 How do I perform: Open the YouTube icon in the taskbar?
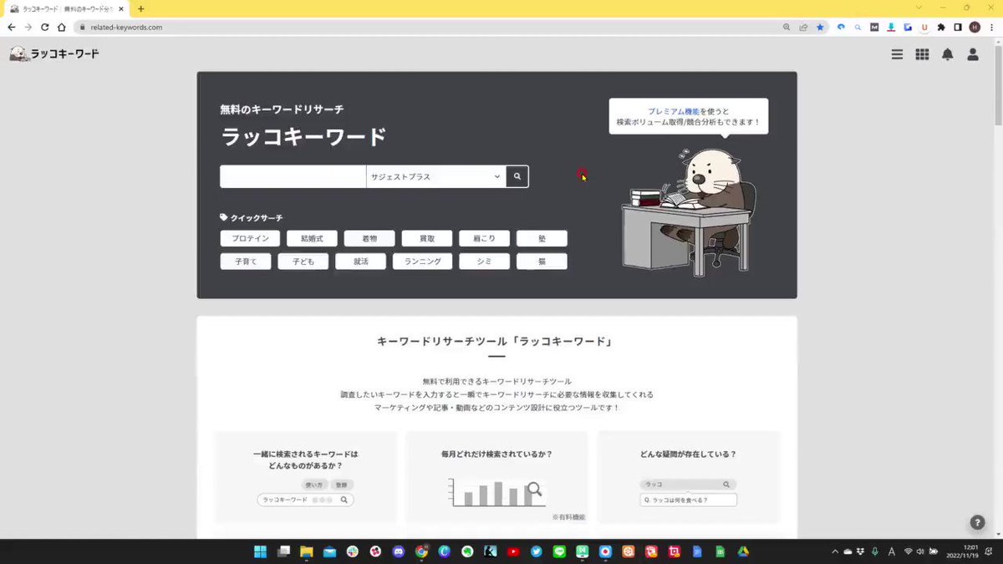click(x=513, y=551)
